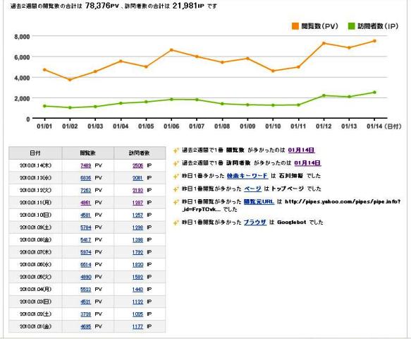Click the 閲覧数 table column header

[x=88, y=153]
